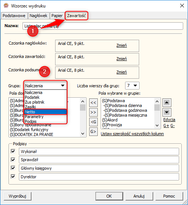Change the Czcionka podsumowań font via Zmień
Viewport: 188px width, 205px height.
(x=121, y=72)
